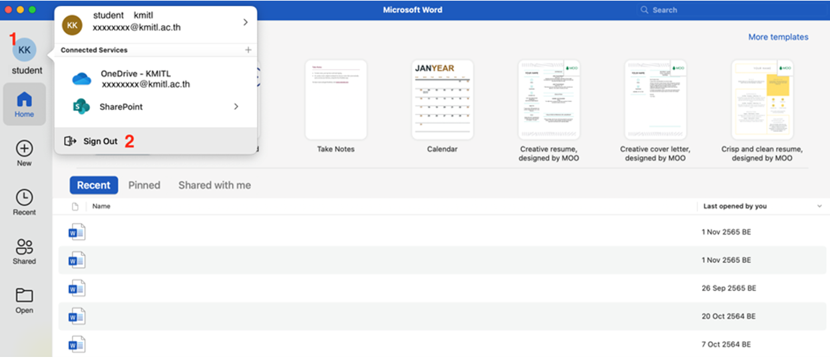This screenshot has height=359, width=830.
Task: Add a connected service with plus icon
Action: 248,50
